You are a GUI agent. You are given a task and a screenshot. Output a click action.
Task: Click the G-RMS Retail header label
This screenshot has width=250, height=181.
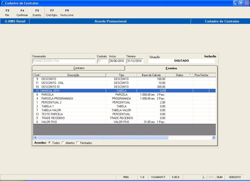click(x=15, y=21)
